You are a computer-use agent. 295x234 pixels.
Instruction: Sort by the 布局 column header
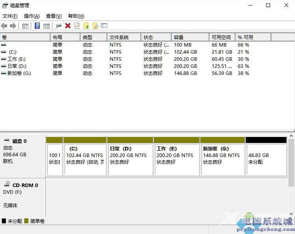(x=65, y=37)
